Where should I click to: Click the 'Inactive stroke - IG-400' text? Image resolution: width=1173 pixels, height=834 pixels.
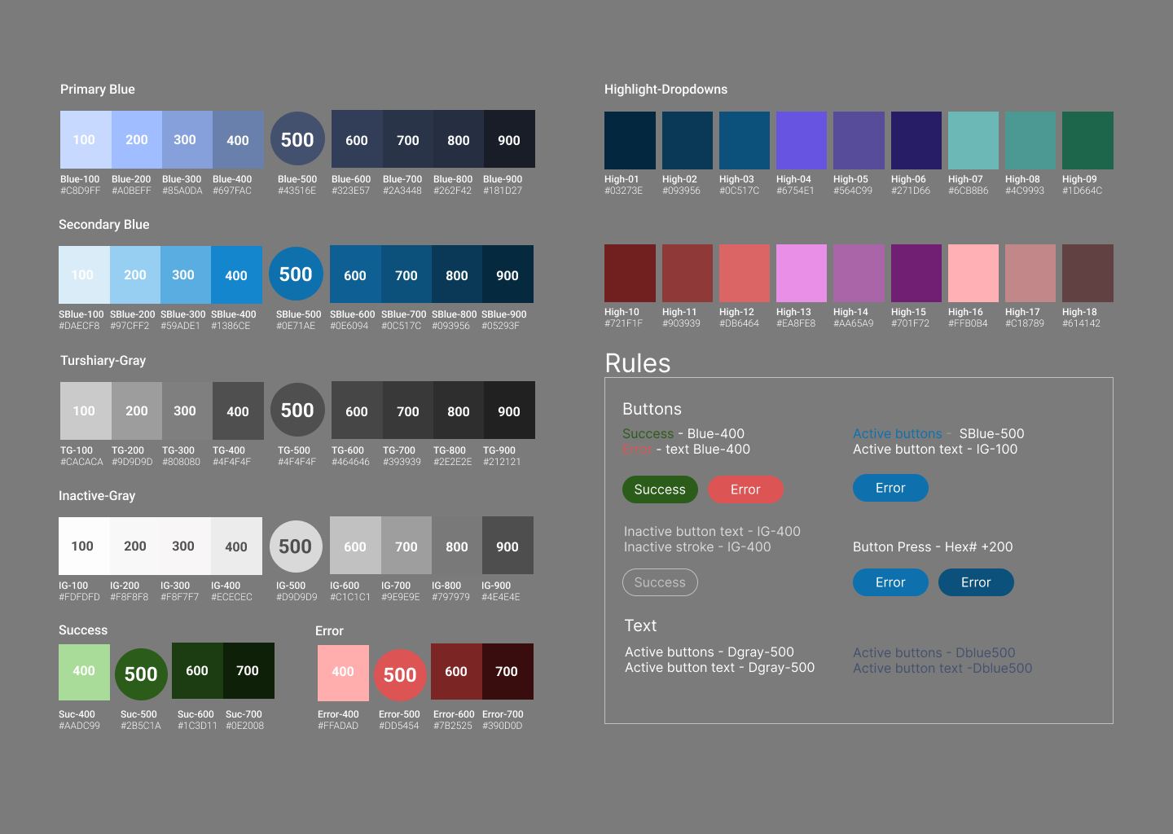(x=697, y=547)
